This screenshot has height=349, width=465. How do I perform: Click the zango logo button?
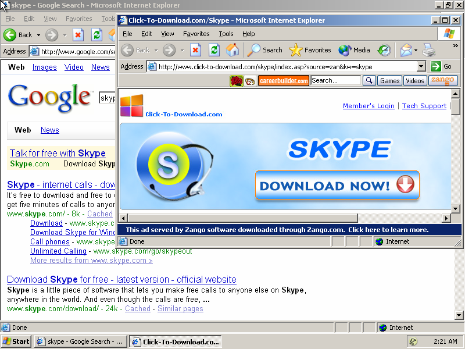443,81
